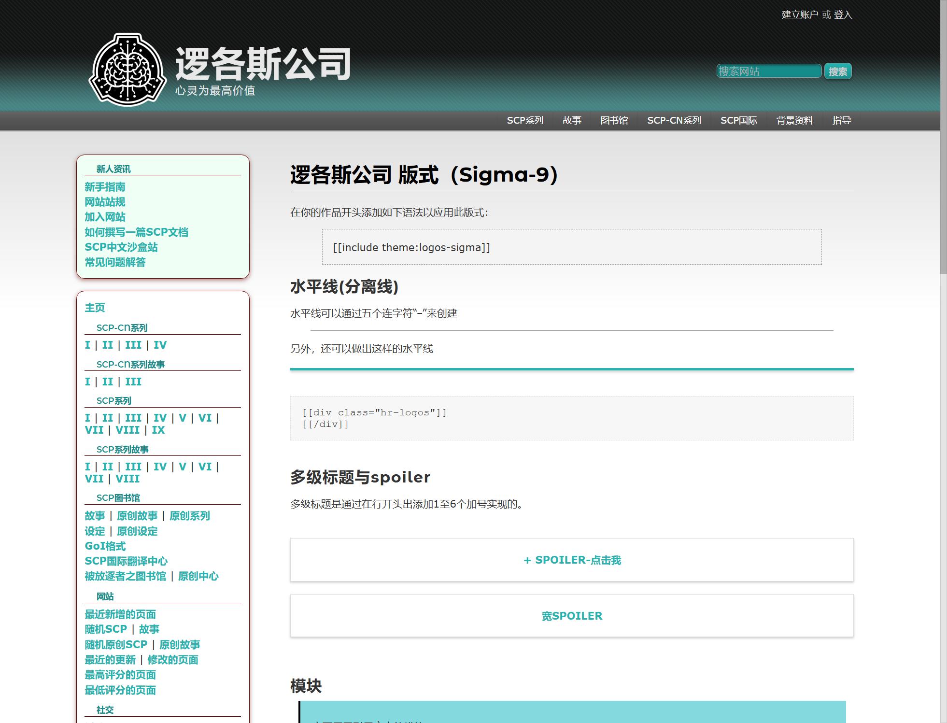Open SCP中文沙盒站 sidebar link
The height and width of the screenshot is (723, 947).
121,247
